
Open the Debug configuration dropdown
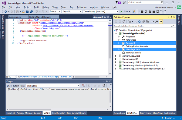(55, 11)
